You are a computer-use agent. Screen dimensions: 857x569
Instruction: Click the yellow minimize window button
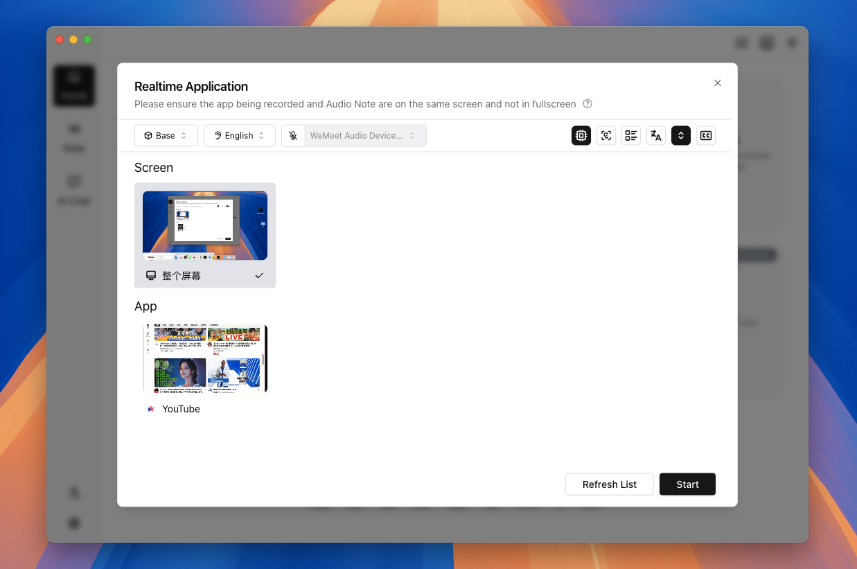[73, 40]
